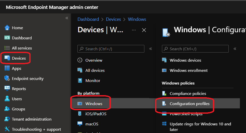Open Configuration profiles menu item
246x133 pixels.
[189, 104]
